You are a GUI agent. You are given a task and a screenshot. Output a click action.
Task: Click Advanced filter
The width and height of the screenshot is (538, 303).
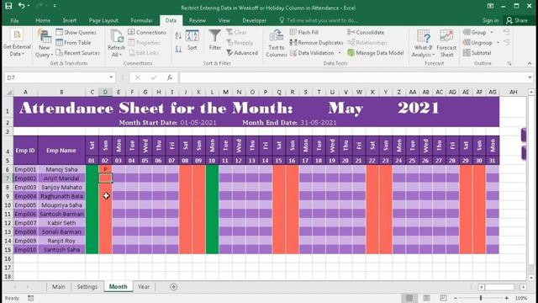click(242, 53)
